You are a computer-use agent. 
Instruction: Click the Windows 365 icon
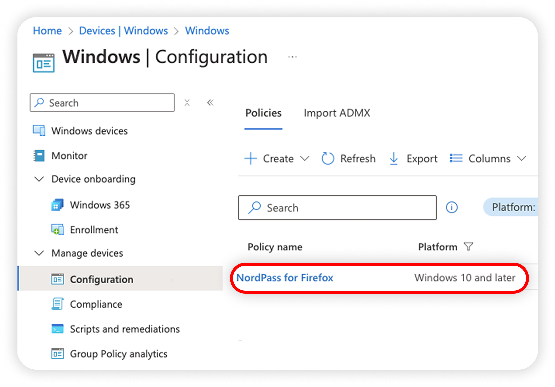pyautogui.click(x=57, y=205)
